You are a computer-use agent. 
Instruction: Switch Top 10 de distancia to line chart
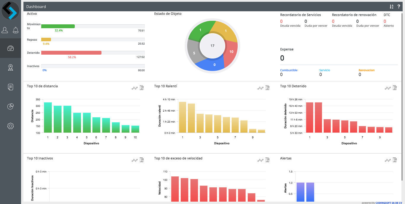pos(135,88)
